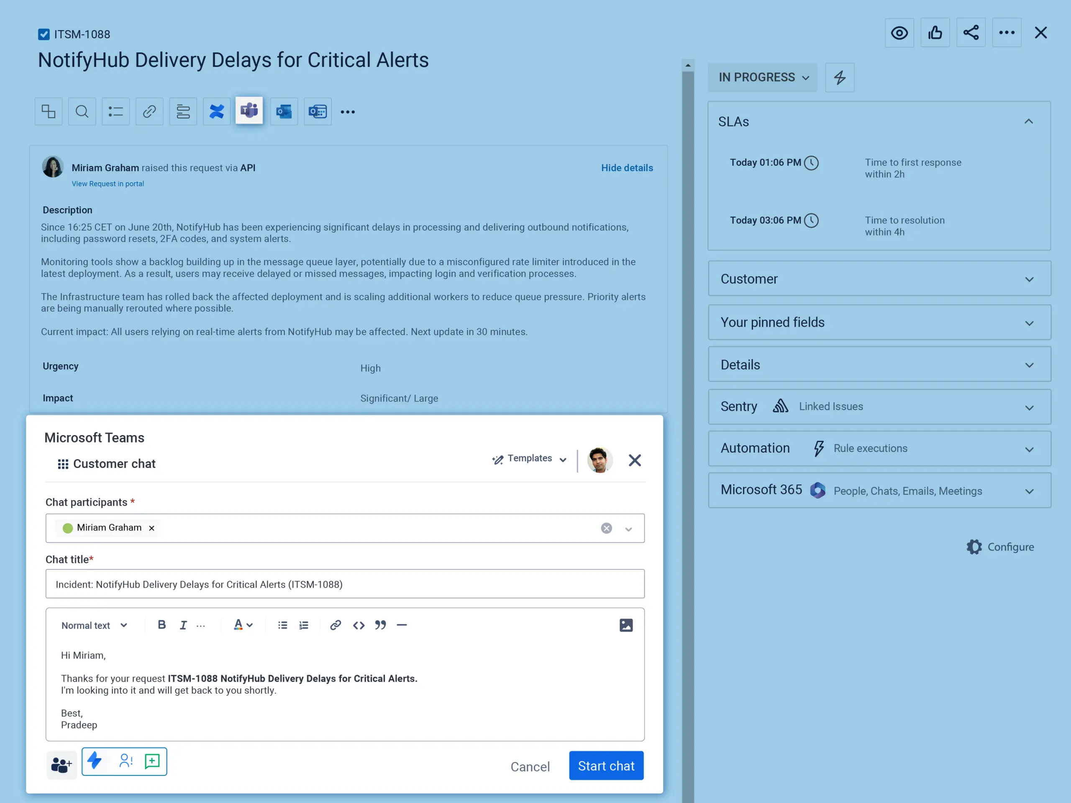The height and width of the screenshot is (803, 1071).
Task: Click the blue lightning quick action icon
Action: coord(95,761)
